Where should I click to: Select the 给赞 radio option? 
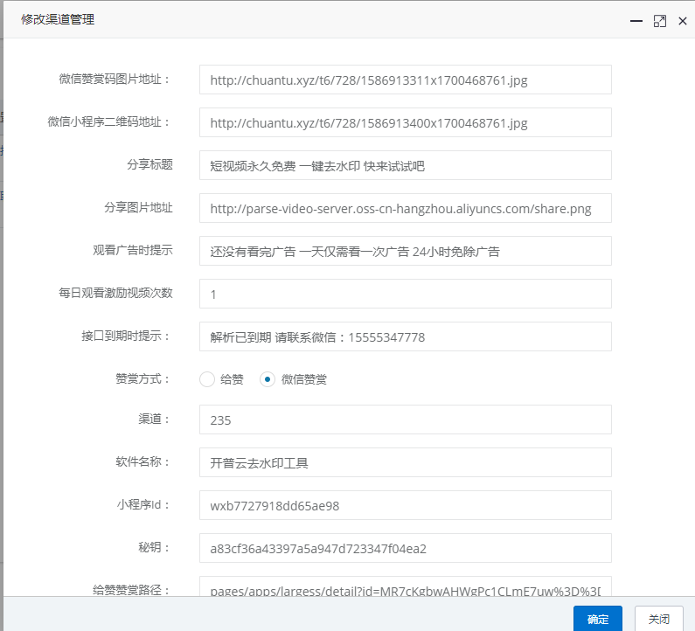coord(207,379)
